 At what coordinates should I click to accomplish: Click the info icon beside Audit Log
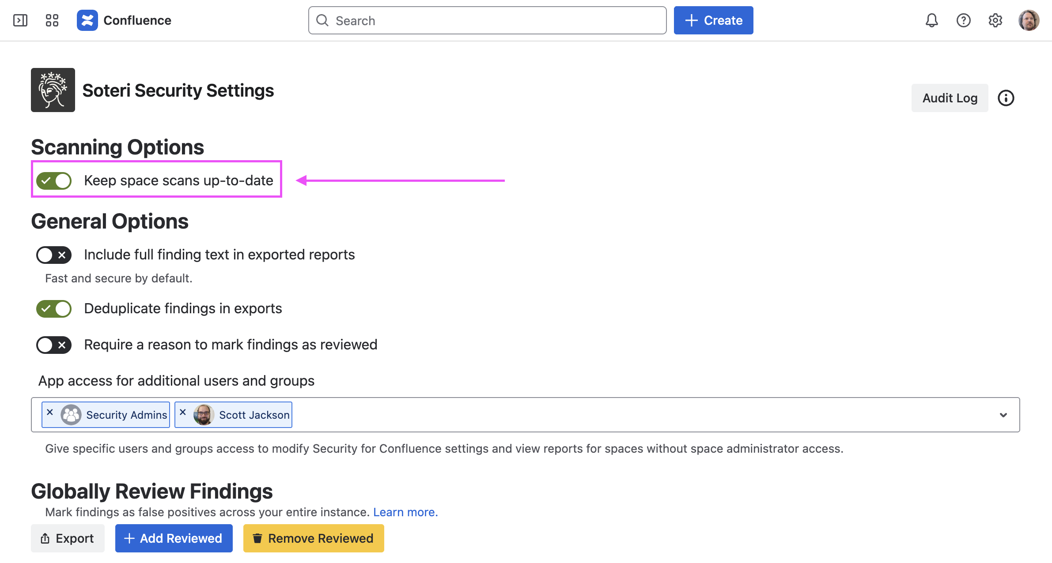click(1006, 98)
